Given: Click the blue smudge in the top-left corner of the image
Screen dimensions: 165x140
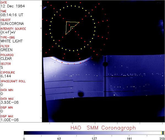Looking at the screenshot, I should [45, 8].
